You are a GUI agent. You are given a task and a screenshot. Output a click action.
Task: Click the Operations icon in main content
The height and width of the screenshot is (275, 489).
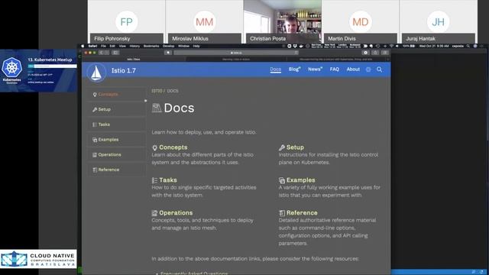pos(154,213)
